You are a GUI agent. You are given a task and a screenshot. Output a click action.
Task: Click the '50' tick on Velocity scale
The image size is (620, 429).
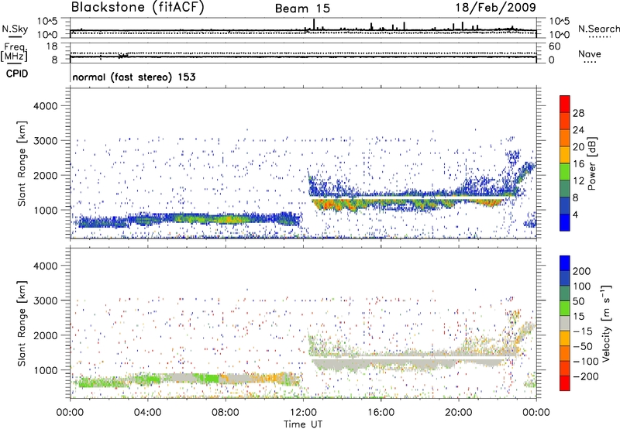[x=579, y=301]
